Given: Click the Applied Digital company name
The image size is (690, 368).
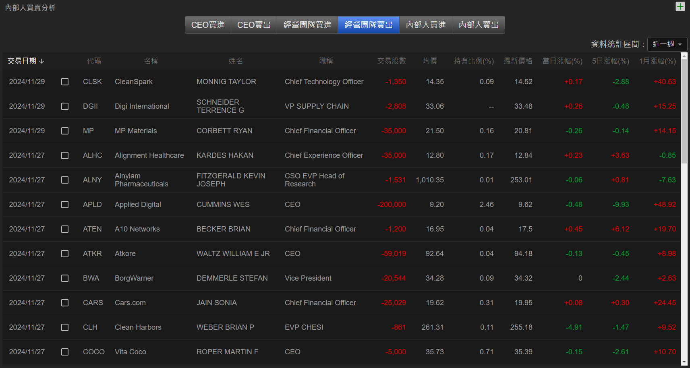Looking at the screenshot, I should point(138,205).
